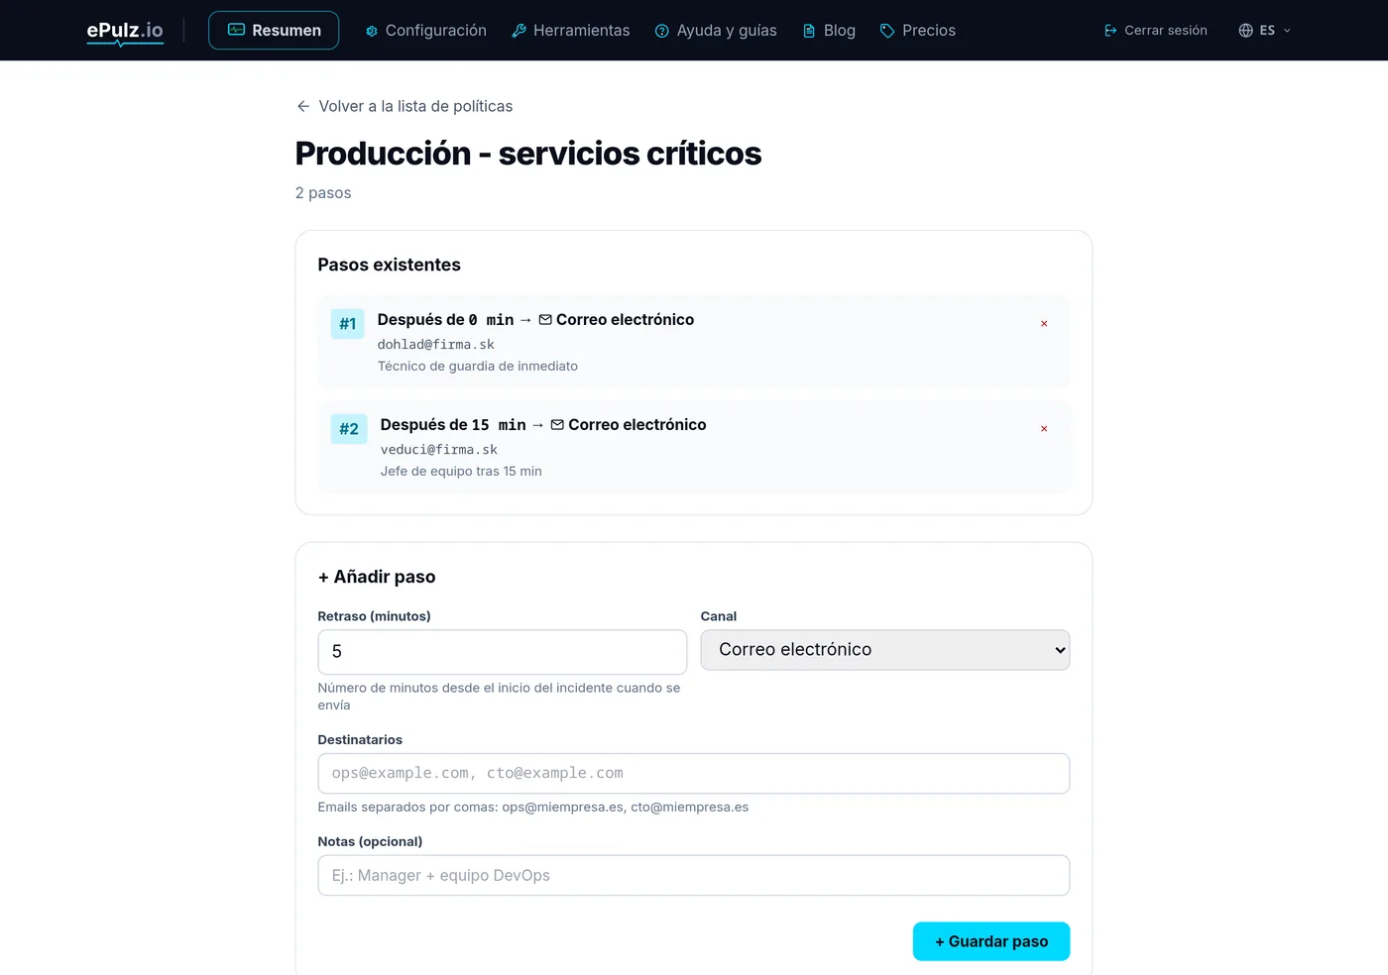Delete step #1 with the red x
The width and height of the screenshot is (1388, 975).
point(1044,324)
